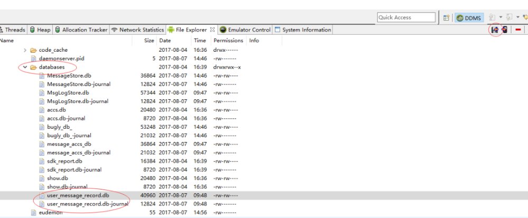Click the message_accs_db file icon

[42, 144]
